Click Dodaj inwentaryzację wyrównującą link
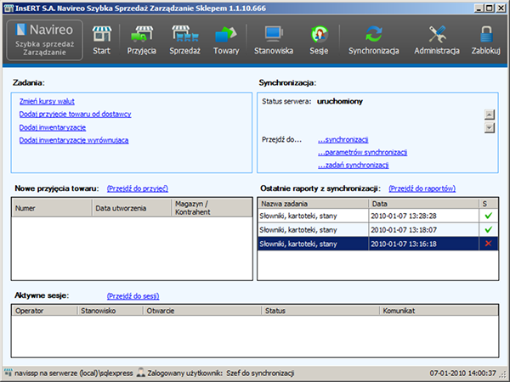 pos(74,140)
